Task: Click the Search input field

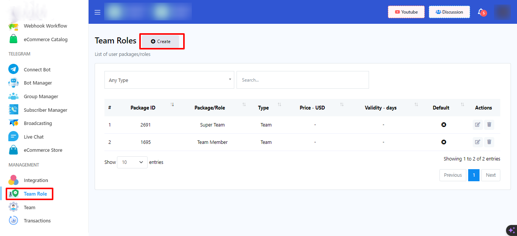Action: 302,80
